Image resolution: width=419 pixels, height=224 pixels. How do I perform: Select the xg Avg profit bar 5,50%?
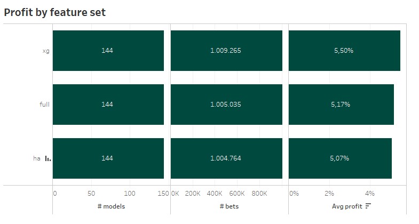click(344, 51)
